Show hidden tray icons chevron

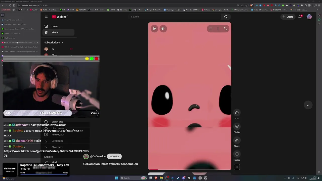[x=285, y=178]
